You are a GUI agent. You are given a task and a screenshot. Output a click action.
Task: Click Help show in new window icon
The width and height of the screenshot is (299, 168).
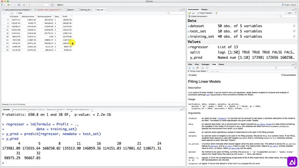click(207, 68)
